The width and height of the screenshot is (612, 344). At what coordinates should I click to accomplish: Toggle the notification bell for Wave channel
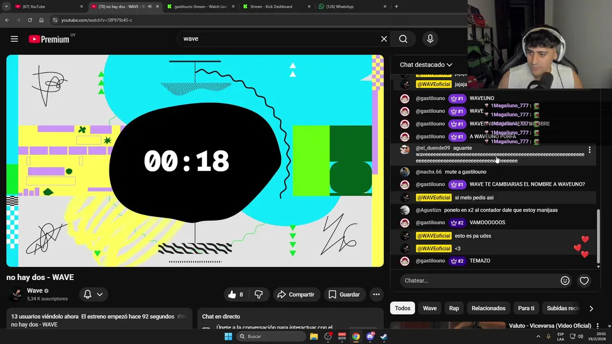click(x=87, y=294)
